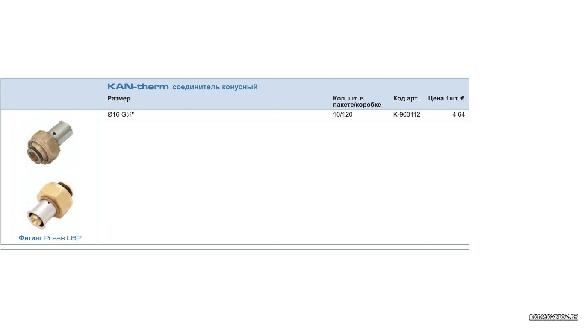Click the 'Цена 1шт. €.' header
The width and height of the screenshot is (584, 328).
[x=447, y=98]
